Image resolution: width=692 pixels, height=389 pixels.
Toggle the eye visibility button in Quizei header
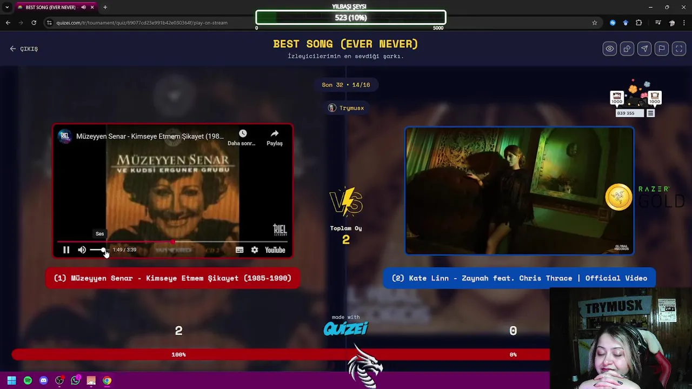coord(609,49)
